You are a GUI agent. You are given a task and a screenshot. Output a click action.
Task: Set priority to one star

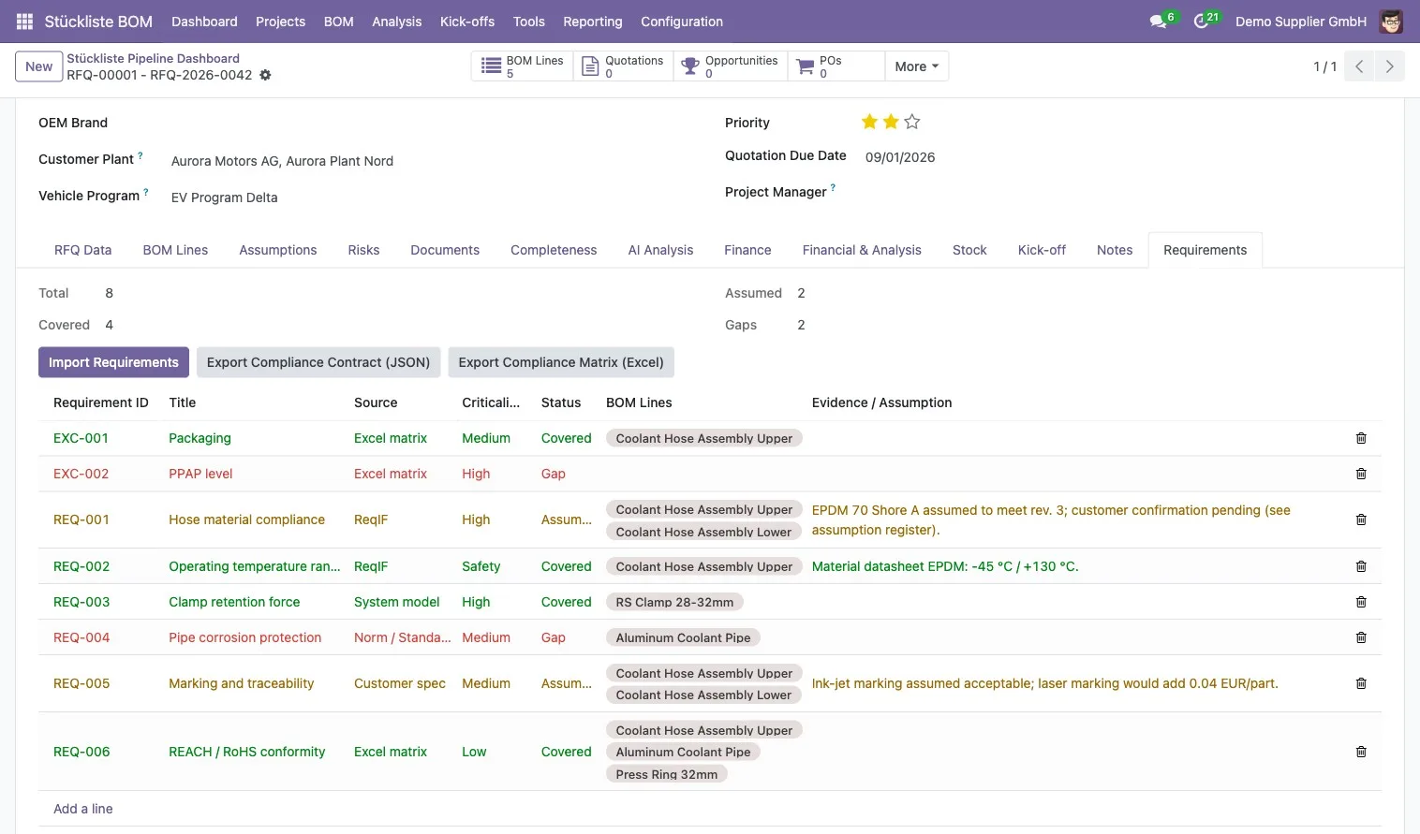click(869, 122)
